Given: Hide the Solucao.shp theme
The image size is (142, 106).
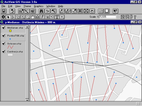Looking at the screenshot, I should (x=4, y=43).
